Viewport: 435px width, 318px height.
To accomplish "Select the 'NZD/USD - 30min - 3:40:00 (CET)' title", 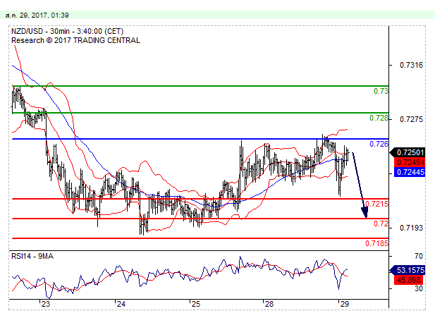I will [x=68, y=31].
